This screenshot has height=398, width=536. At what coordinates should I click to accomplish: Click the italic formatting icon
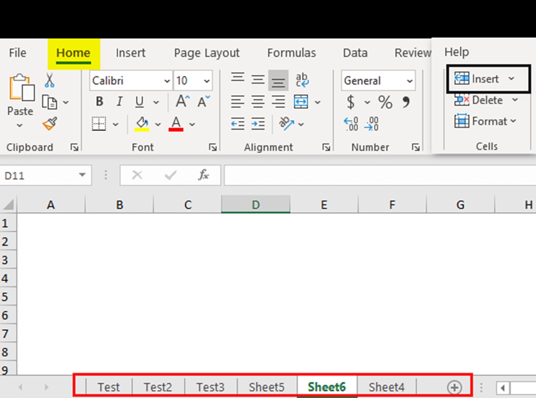pyautogui.click(x=119, y=102)
